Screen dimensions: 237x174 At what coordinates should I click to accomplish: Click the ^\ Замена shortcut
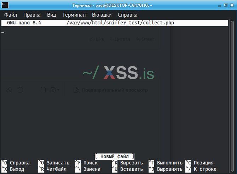click(x=88, y=169)
